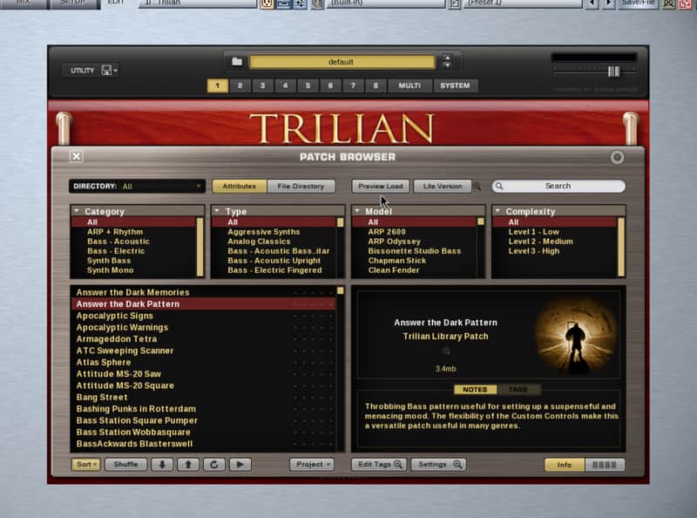Click the Category list scrollbar
697x518 pixels.
pos(200,247)
